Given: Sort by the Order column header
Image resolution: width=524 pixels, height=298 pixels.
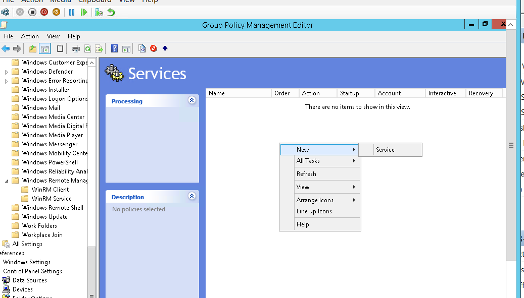Looking at the screenshot, I should click(x=285, y=93).
